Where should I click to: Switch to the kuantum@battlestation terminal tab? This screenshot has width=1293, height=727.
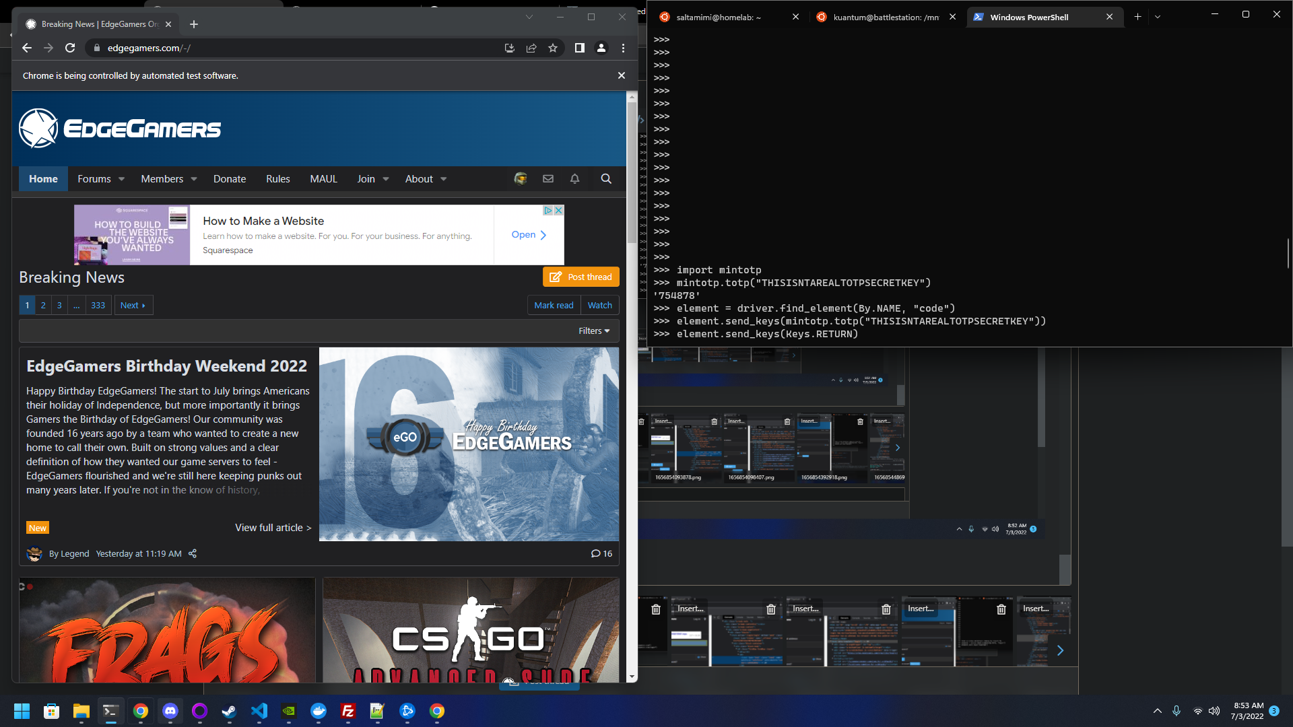click(x=886, y=18)
